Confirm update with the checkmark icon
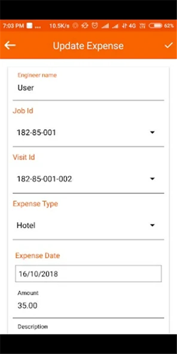177x354 pixels. [x=169, y=45]
